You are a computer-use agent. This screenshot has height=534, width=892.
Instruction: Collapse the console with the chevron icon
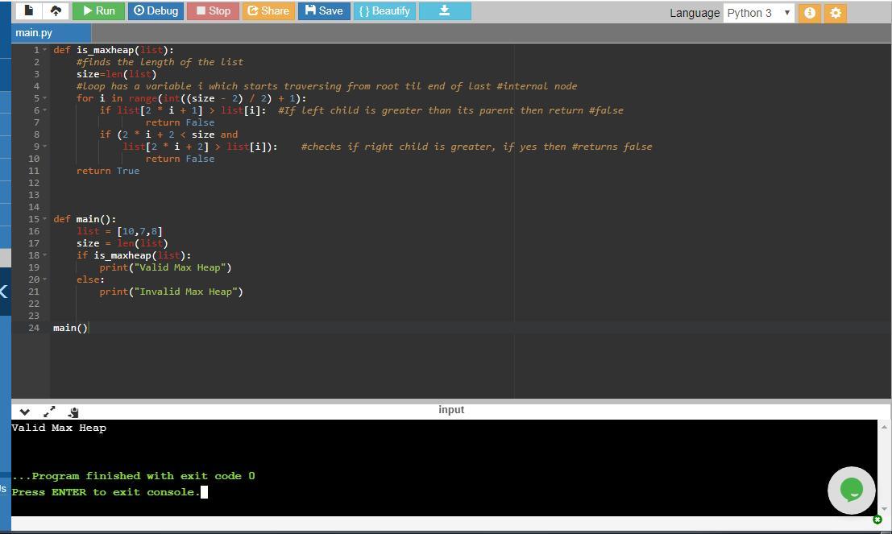click(x=24, y=412)
